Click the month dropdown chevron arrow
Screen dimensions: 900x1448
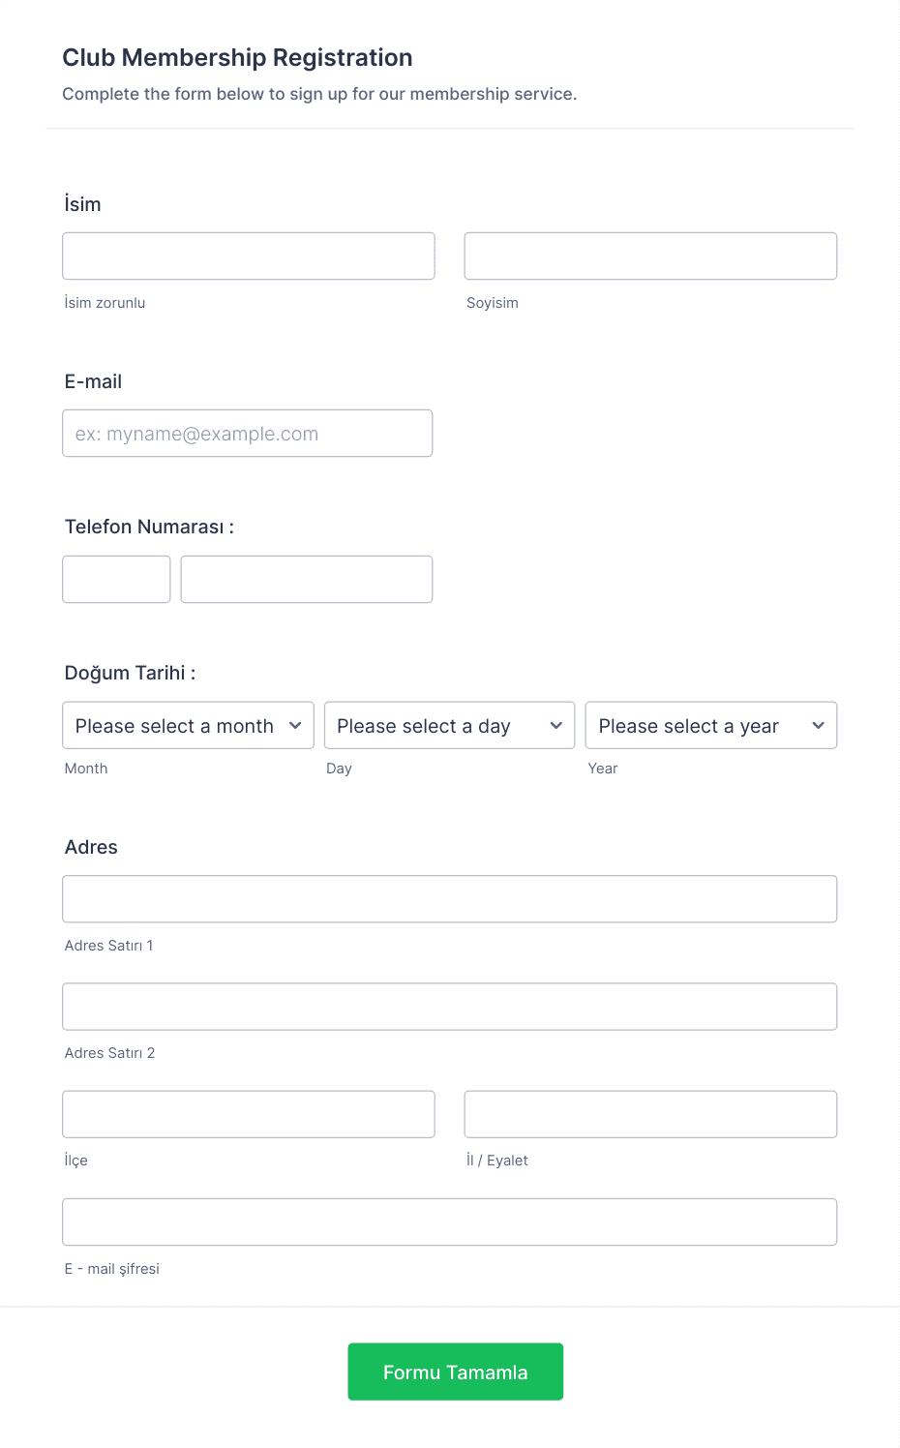coord(295,726)
